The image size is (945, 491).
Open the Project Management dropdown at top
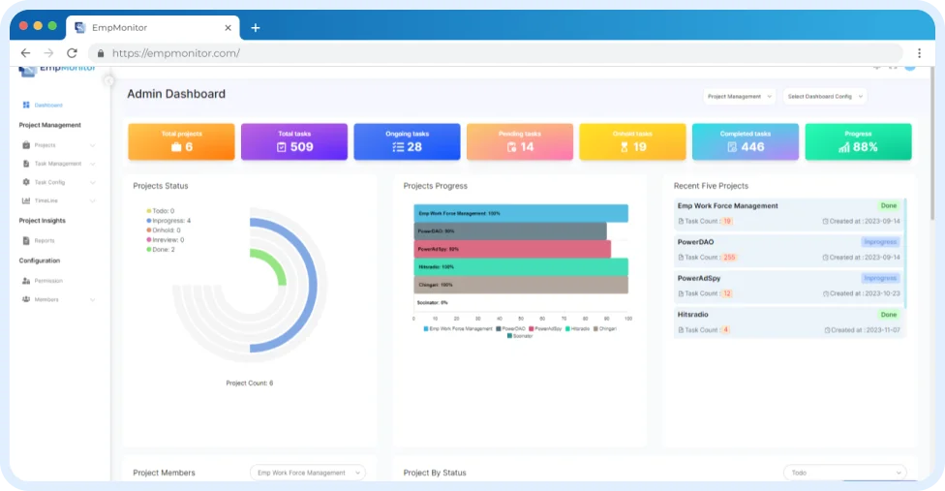click(740, 96)
